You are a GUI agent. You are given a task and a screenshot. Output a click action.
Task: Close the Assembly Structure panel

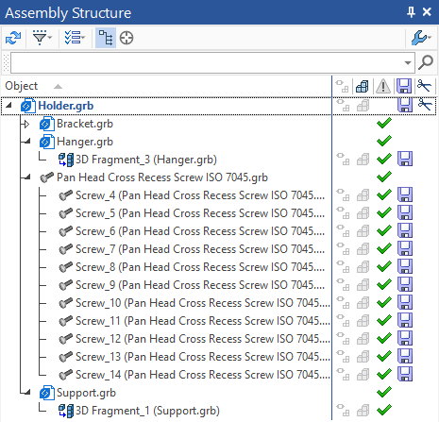point(427,12)
